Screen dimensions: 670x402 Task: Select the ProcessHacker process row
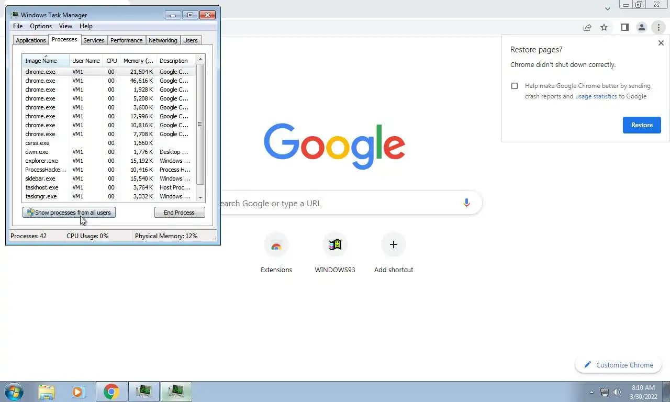(109, 170)
